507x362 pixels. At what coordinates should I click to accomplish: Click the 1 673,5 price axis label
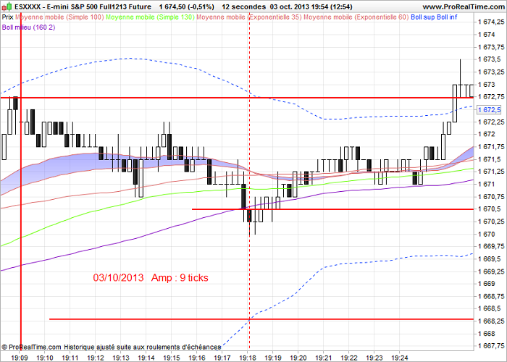click(489, 59)
